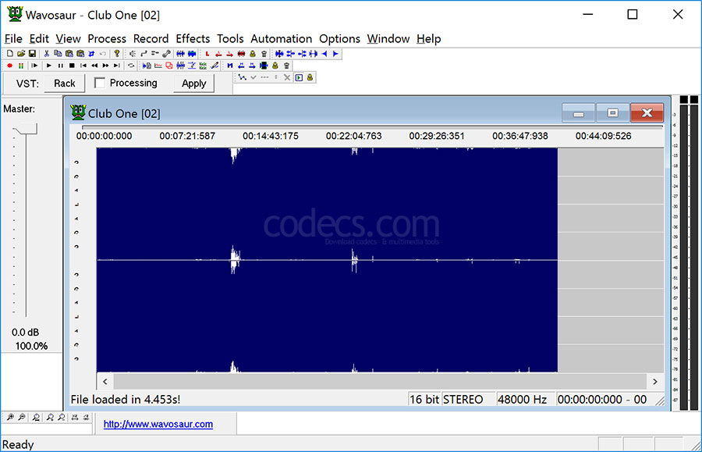This screenshot has width=702, height=452.
Task: Click the Fast forward button
Action: pyautogui.click(x=105, y=66)
